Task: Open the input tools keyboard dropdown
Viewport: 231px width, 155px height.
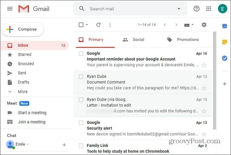Action: (189, 25)
